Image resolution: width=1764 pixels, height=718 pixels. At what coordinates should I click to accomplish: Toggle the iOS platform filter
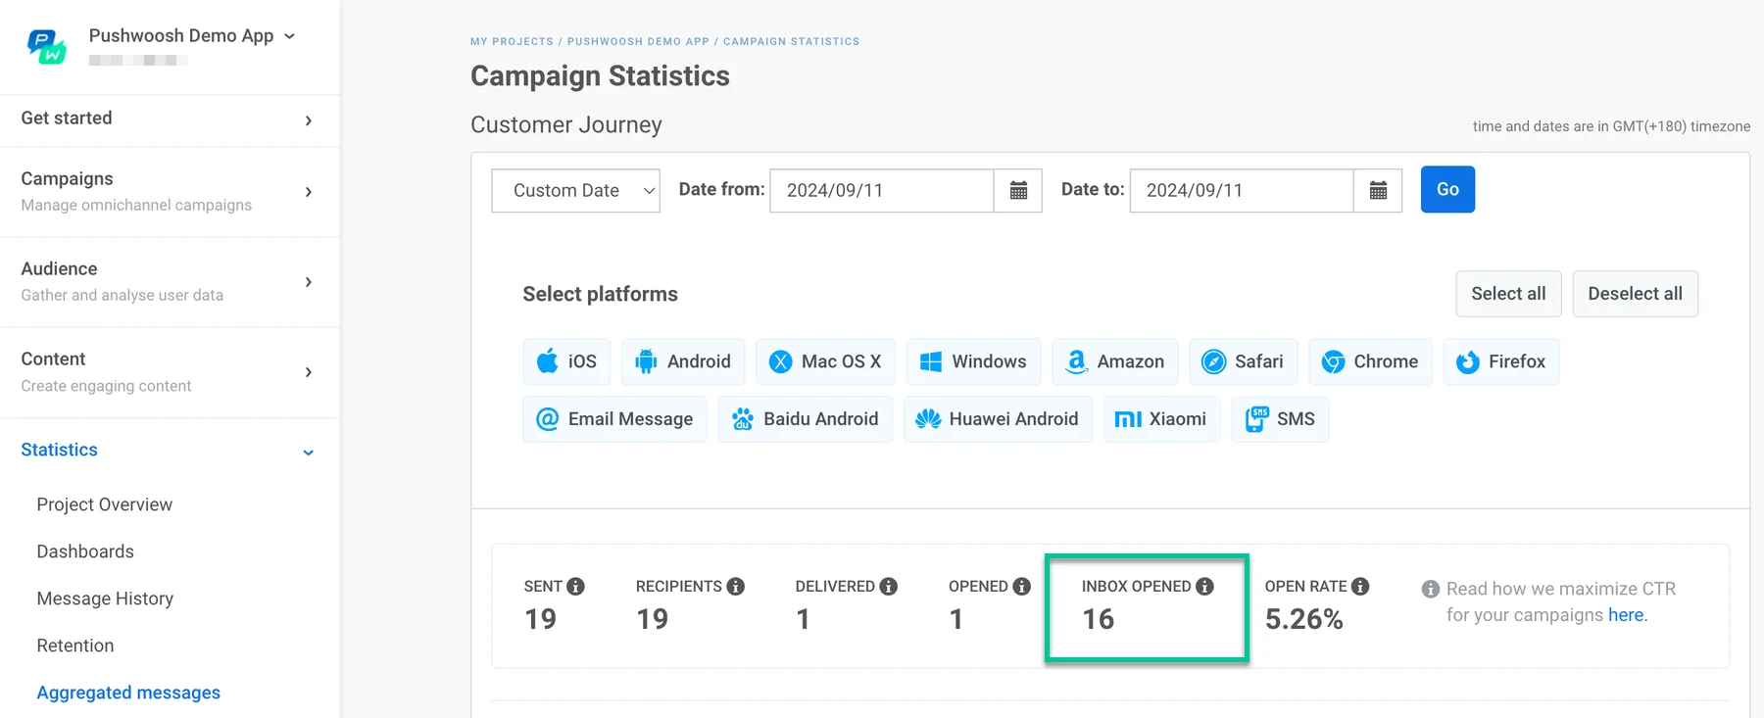tap(566, 361)
